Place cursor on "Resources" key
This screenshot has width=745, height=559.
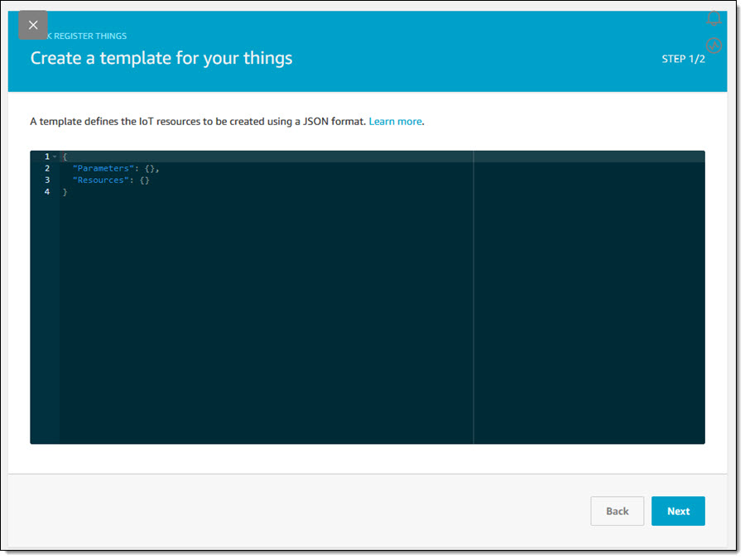(99, 180)
